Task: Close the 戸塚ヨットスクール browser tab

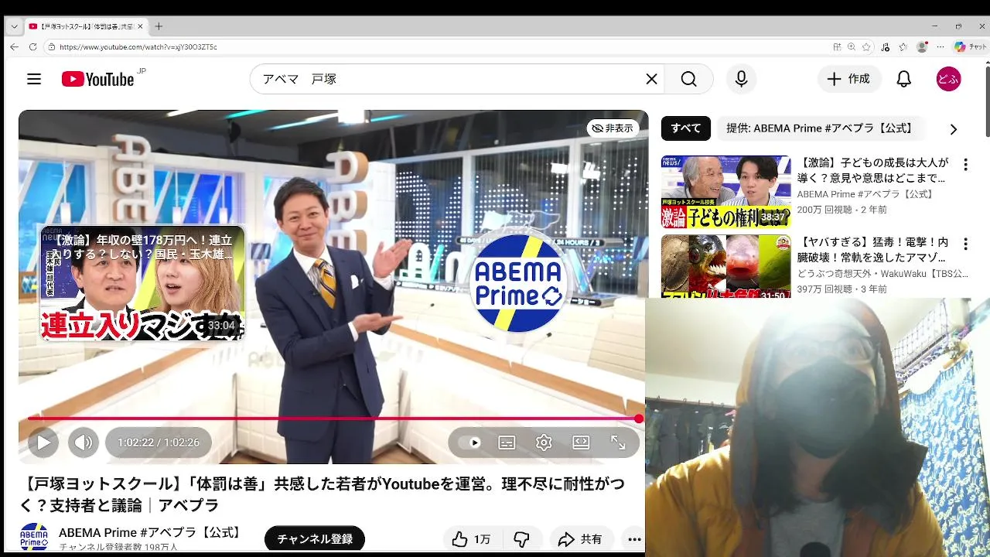Action: pyautogui.click(x=140, y=26)
